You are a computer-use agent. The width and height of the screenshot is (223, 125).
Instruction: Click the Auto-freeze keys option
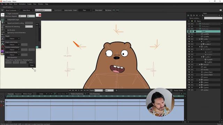tap(94, 94)
